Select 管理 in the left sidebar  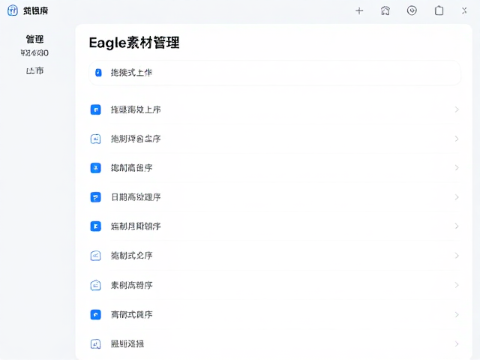[x=34, y=39]
